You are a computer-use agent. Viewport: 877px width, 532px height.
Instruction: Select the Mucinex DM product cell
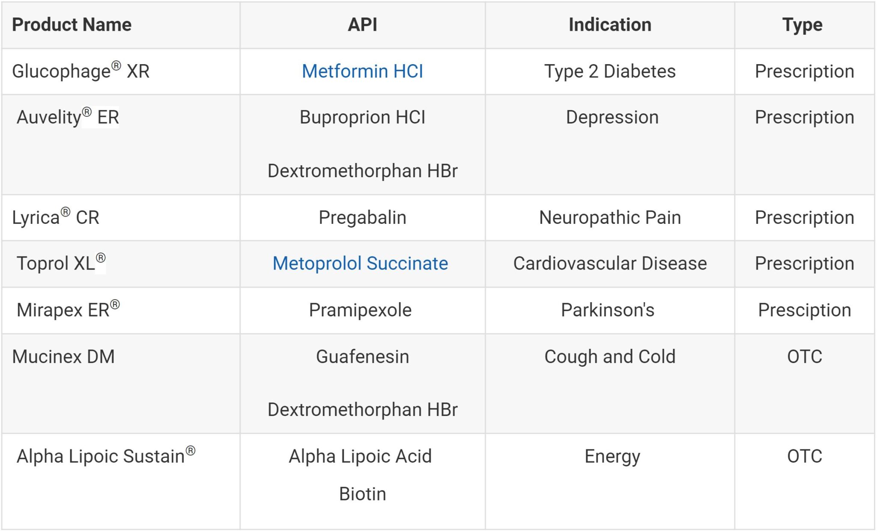63,357
